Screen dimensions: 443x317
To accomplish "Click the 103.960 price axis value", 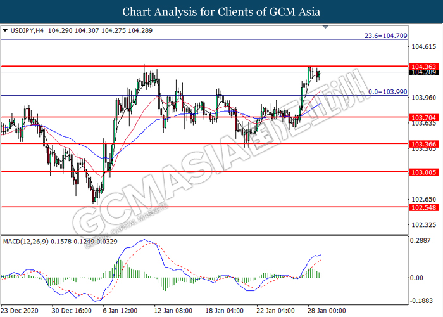I will click(x=424, y=98).
